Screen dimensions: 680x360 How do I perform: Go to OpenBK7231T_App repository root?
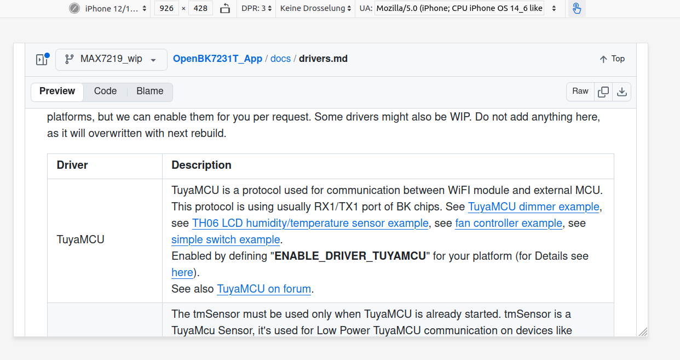click(217, 59)
